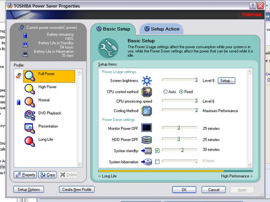
Task: Click Setup Items scroll down arrow
Action: (249, 165)
